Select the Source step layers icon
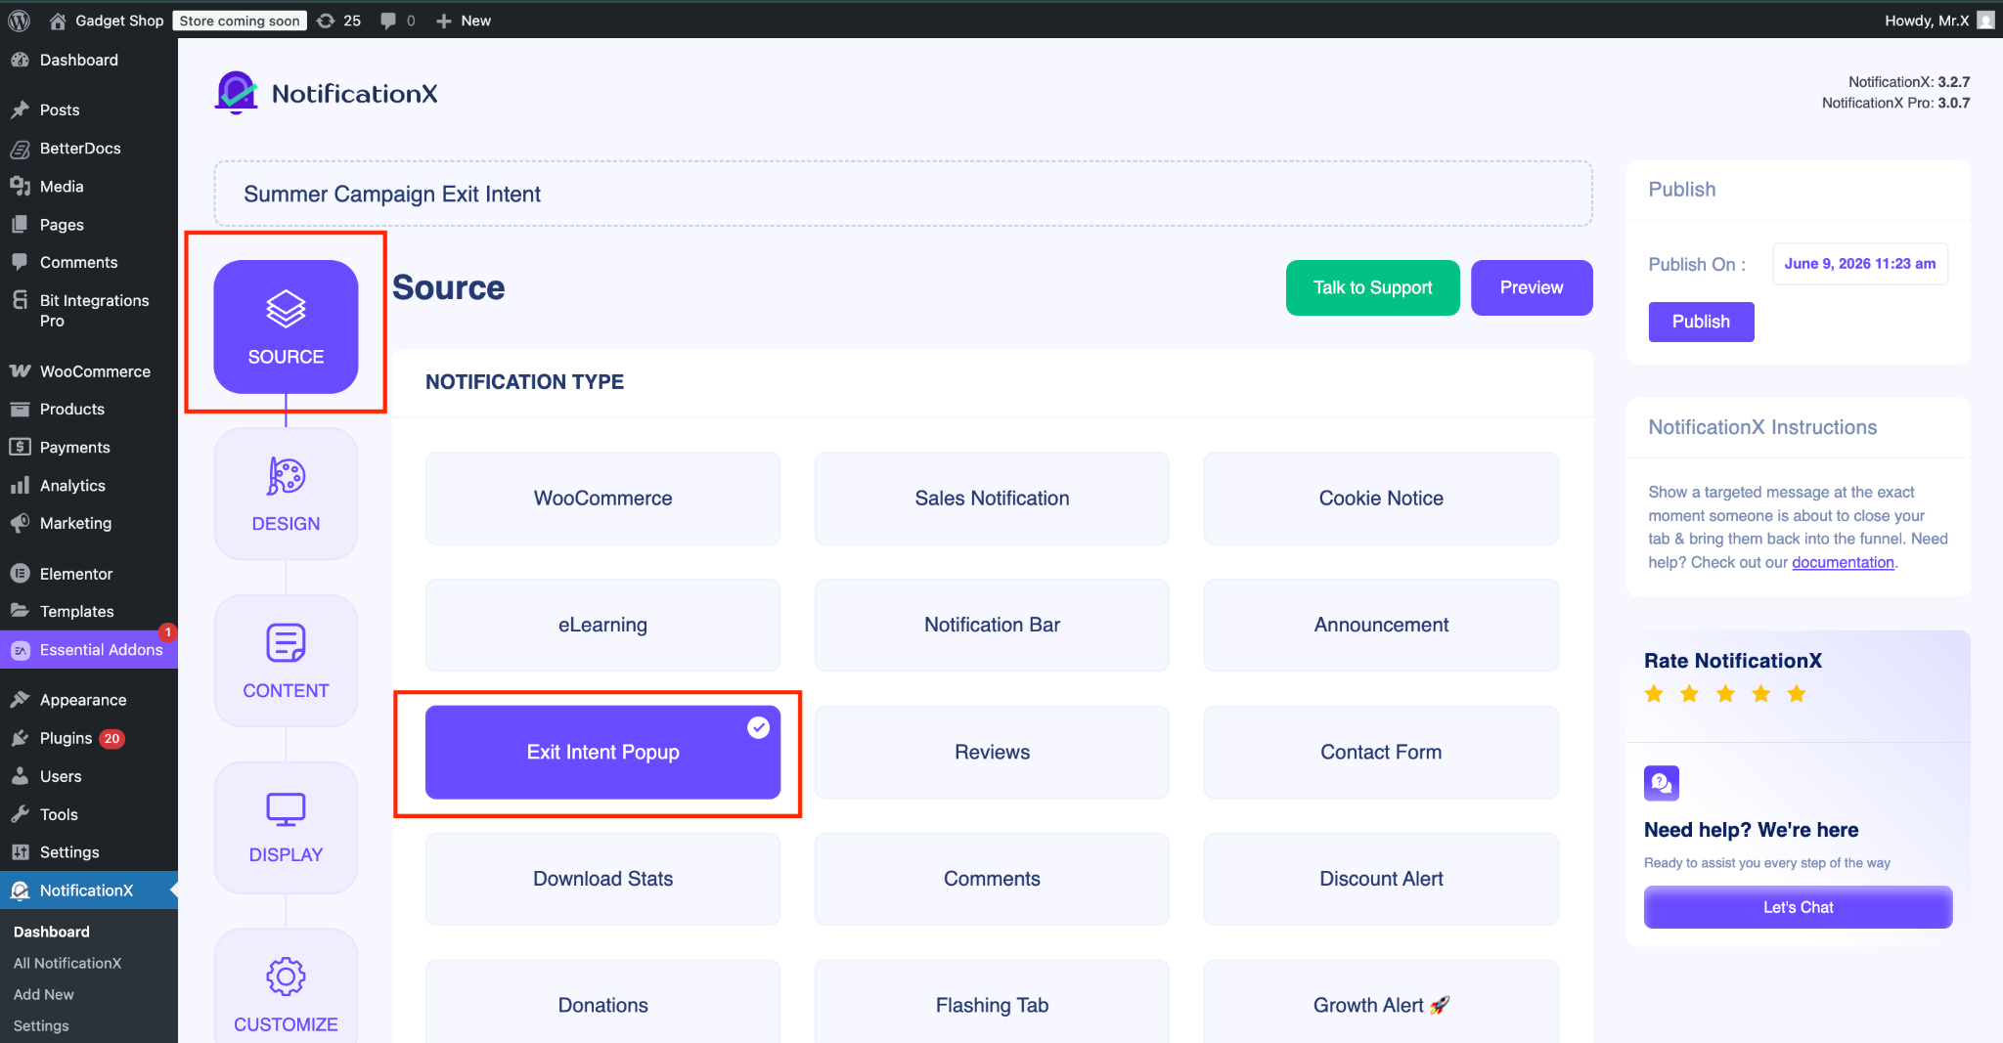The width and height of the screenshot is (2003, 1043). click(x=286, y=310)
